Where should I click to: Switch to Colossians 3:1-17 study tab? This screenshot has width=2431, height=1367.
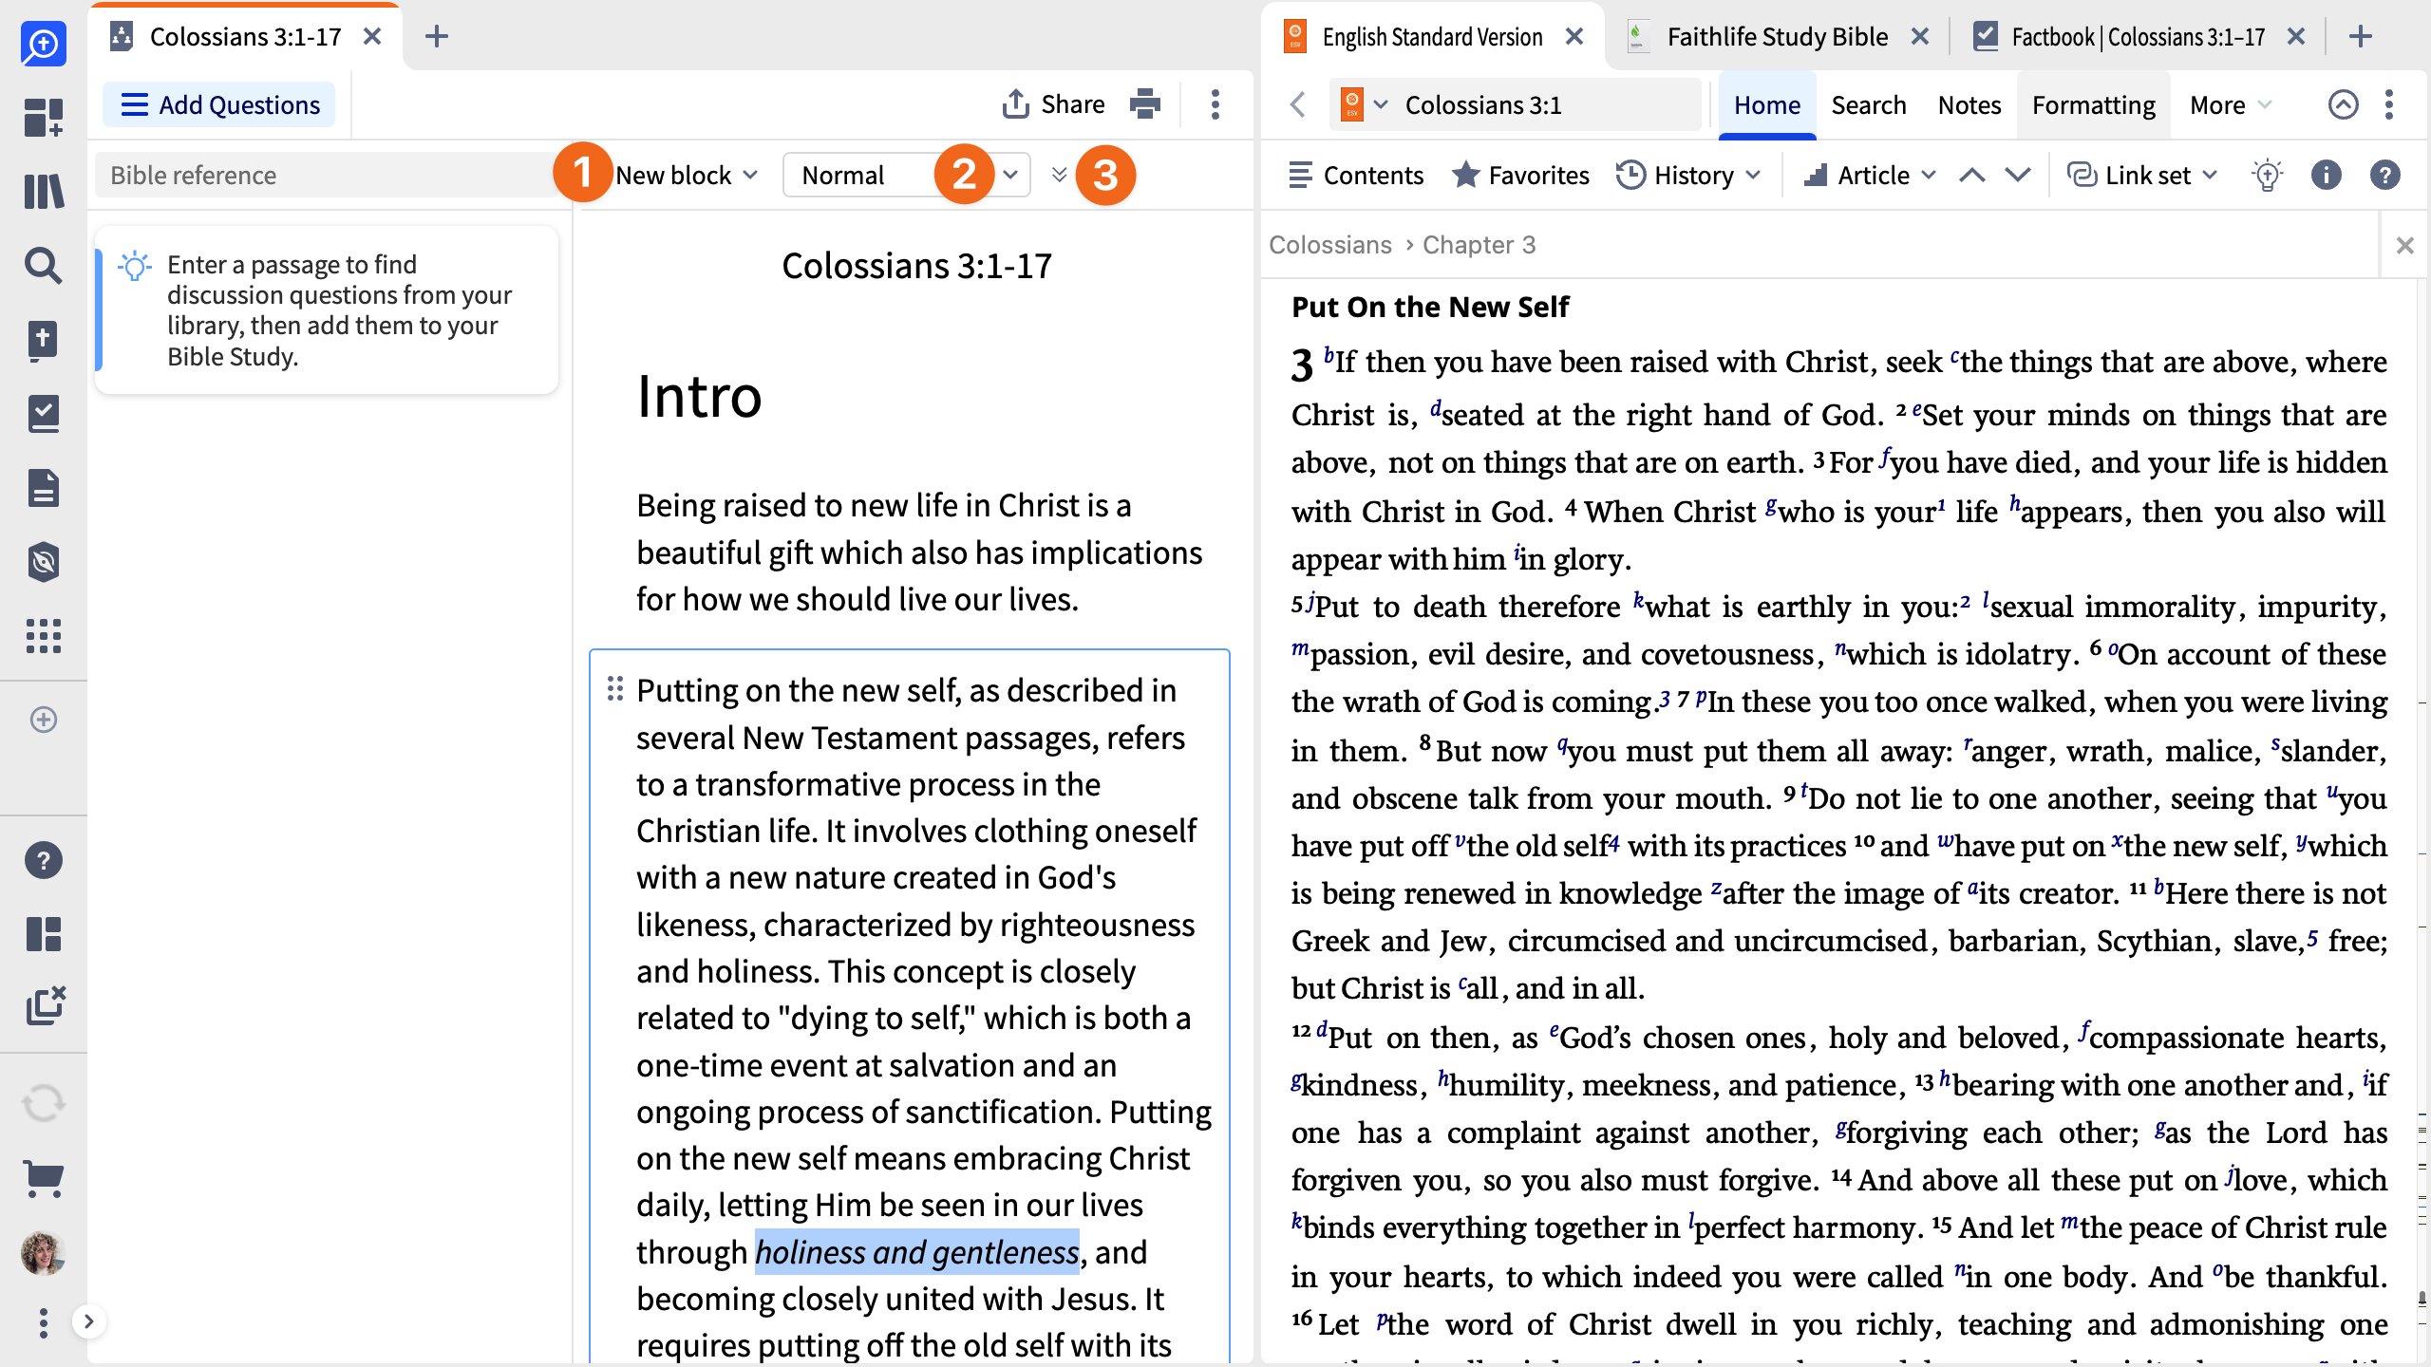(x=245, y=37)
